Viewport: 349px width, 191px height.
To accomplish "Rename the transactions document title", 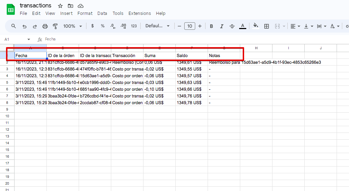I will point(35,6).
